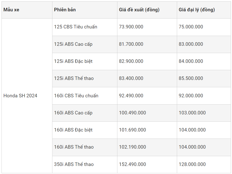Select the suggested price 92.490.000
The width and height of the screenshot is (232, 174).
pos(131,96)
